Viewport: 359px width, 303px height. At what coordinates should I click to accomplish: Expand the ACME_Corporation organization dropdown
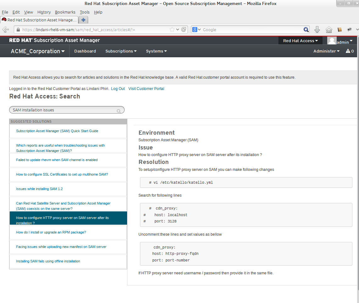tap(38, 51)
